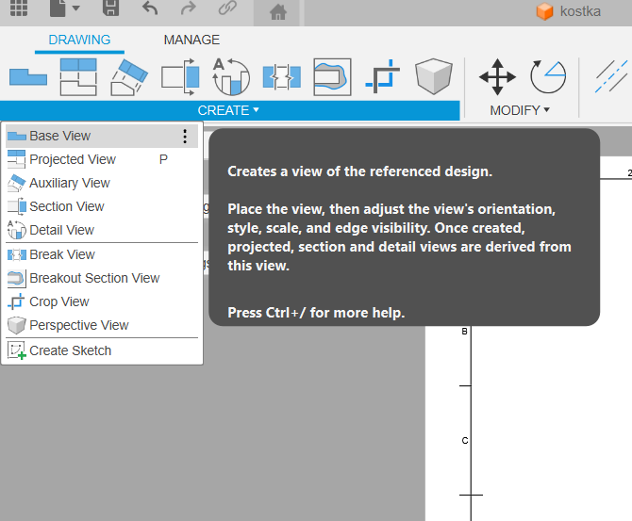Click the Rotate tool icon
The width and height of the screenshot is (632, 521).
point(548,77)
